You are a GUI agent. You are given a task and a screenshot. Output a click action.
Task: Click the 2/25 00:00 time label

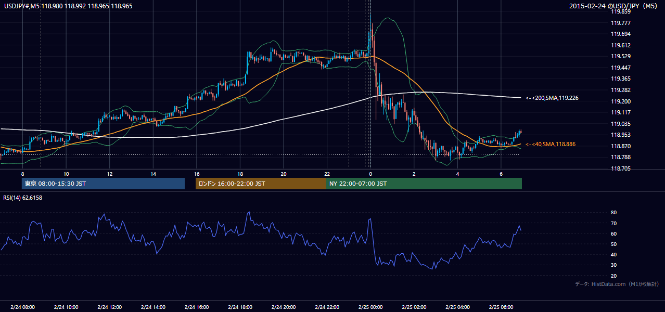click(370, 307)
